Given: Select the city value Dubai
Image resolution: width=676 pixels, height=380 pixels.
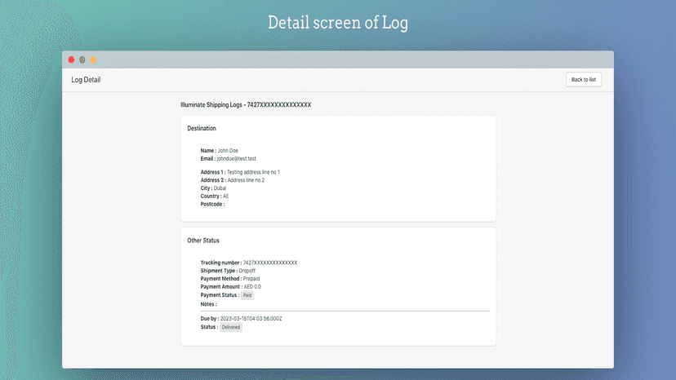Looking at the screenshot, I should (x=220, y=188).
